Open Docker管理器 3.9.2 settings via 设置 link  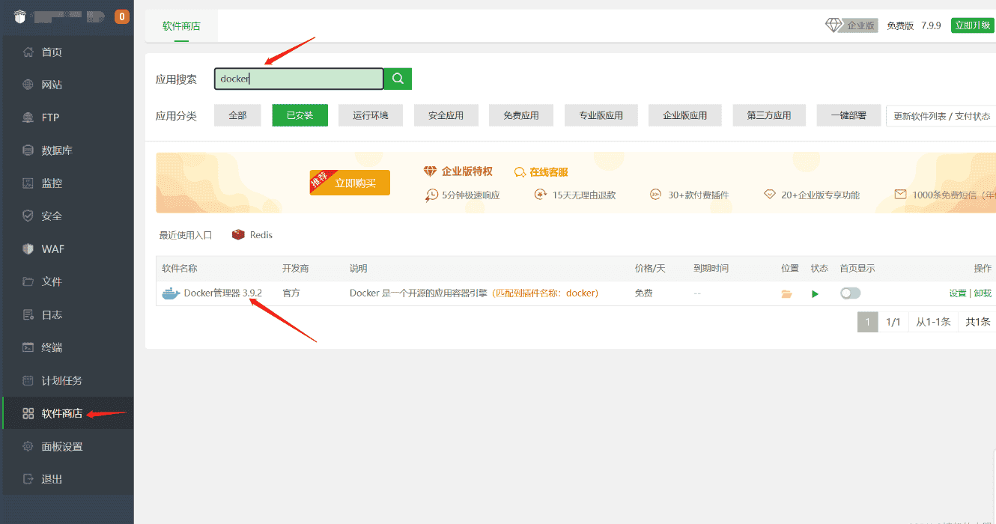click(957, 293)
